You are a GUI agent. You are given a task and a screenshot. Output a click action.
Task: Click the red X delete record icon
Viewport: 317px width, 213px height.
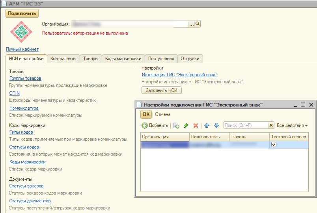click(196, 125)
